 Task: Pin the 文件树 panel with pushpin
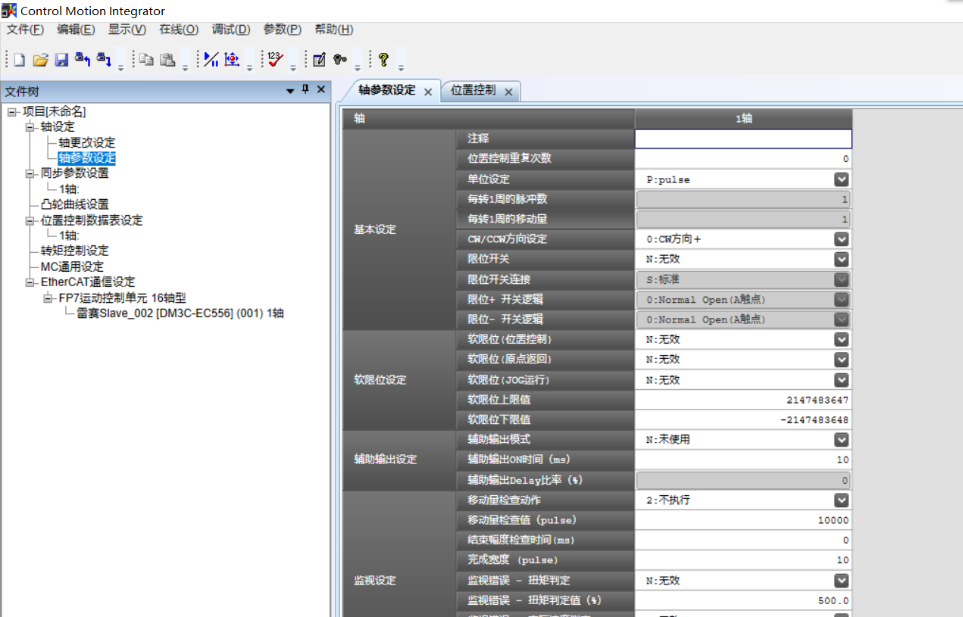305,90
